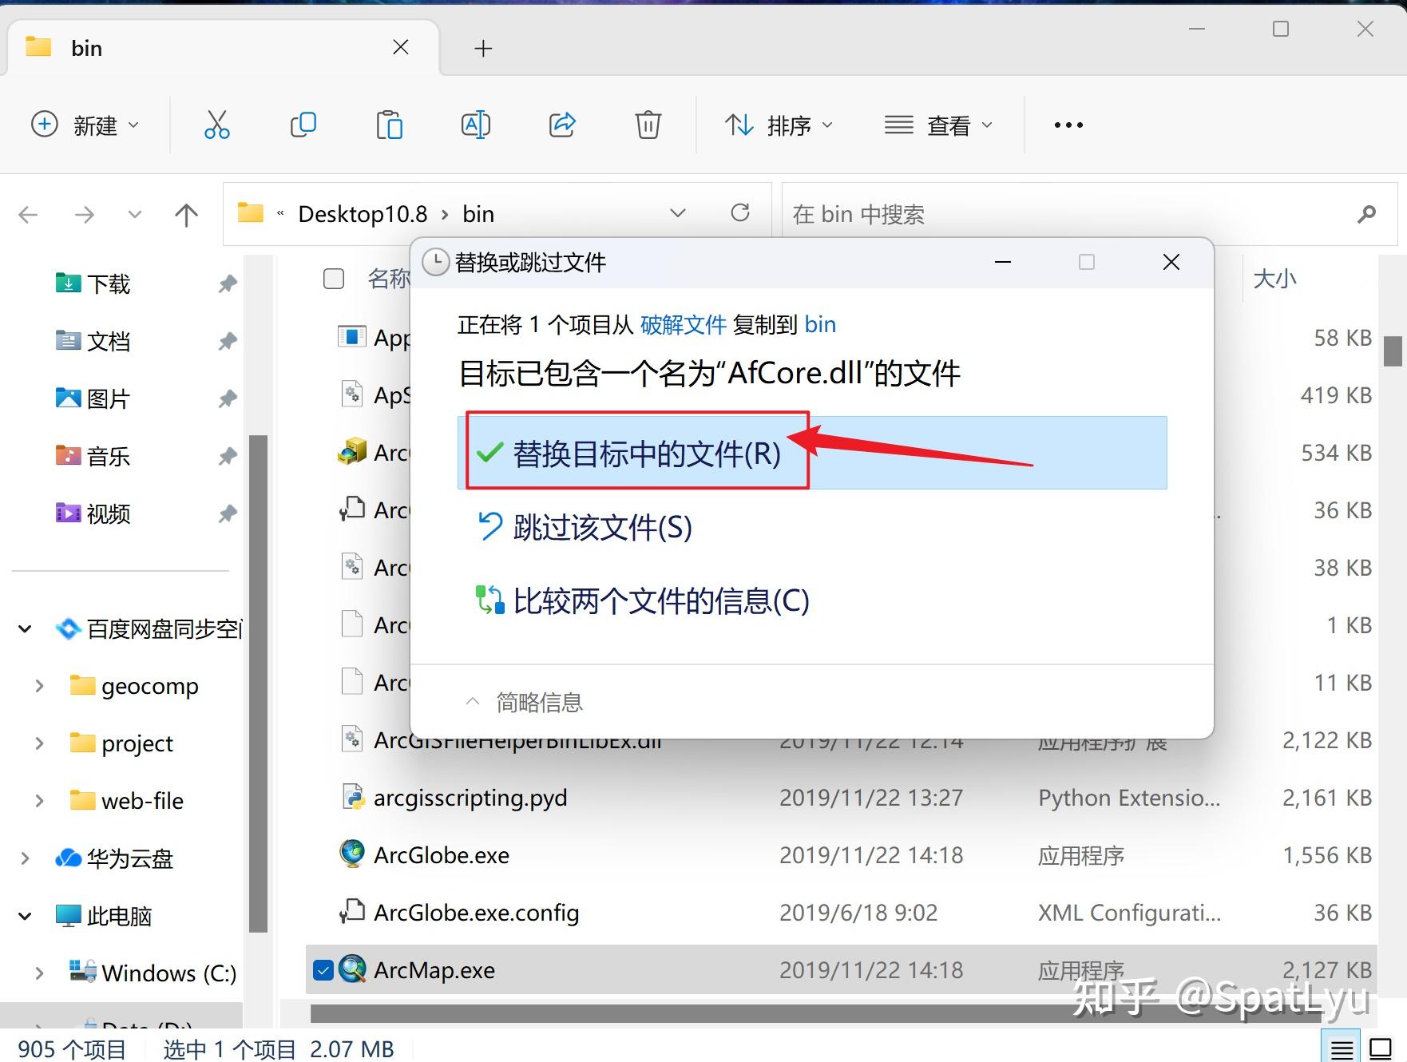
Task: Click the Cut scissors icon
Action: click(x=216, y=125)
